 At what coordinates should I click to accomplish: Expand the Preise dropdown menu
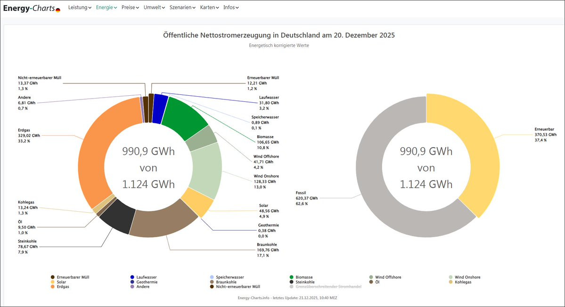coord(130,8)
